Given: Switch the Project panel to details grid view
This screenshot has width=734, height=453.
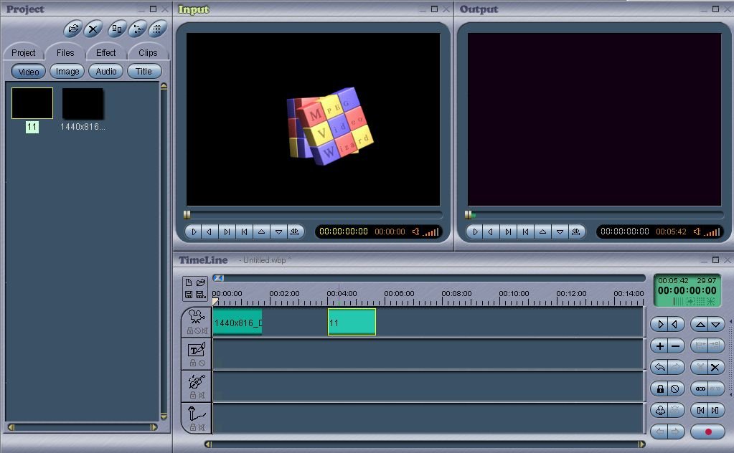Looking at the screenshot, I should coord(158,29).
